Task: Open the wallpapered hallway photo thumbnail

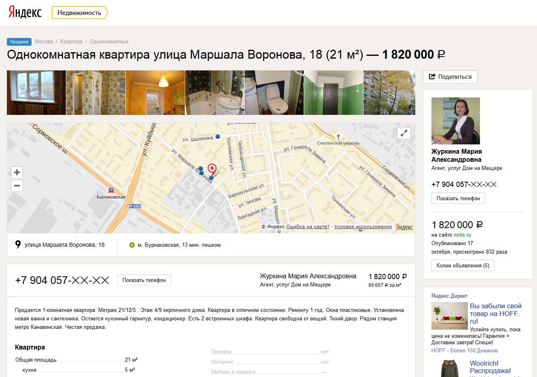Action: tap(96, 93)
